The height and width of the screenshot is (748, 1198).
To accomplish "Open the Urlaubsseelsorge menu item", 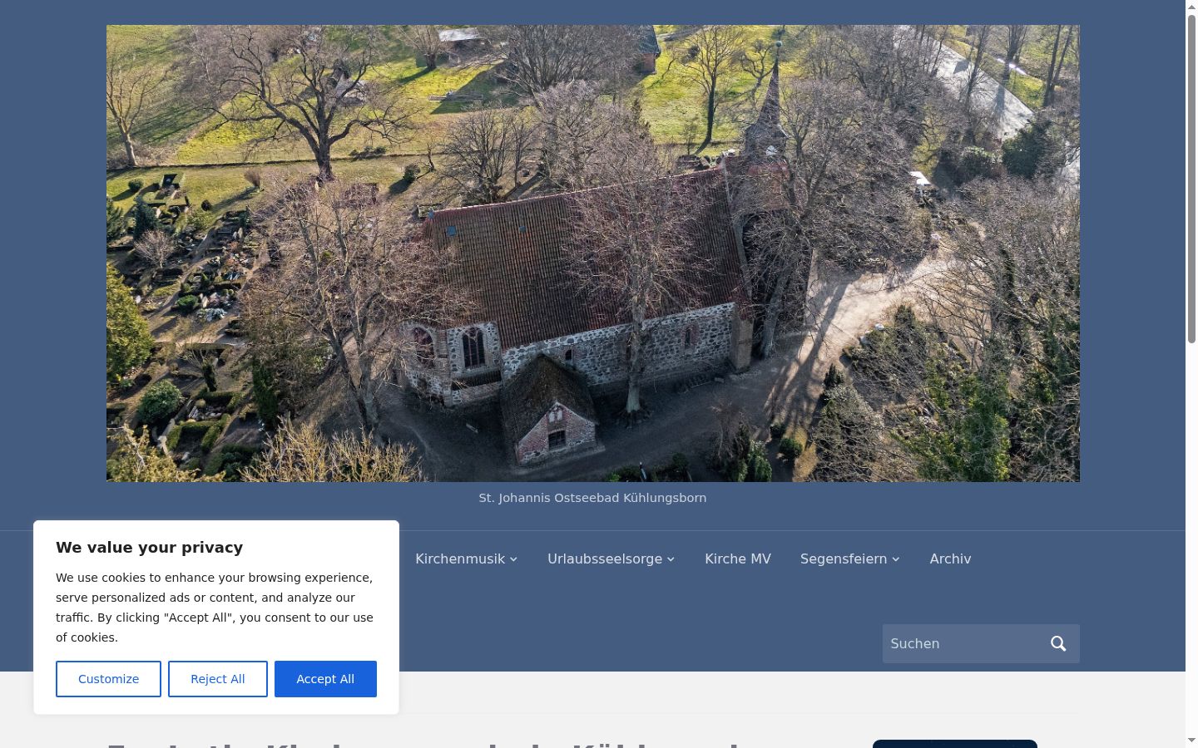I will 605,559.
